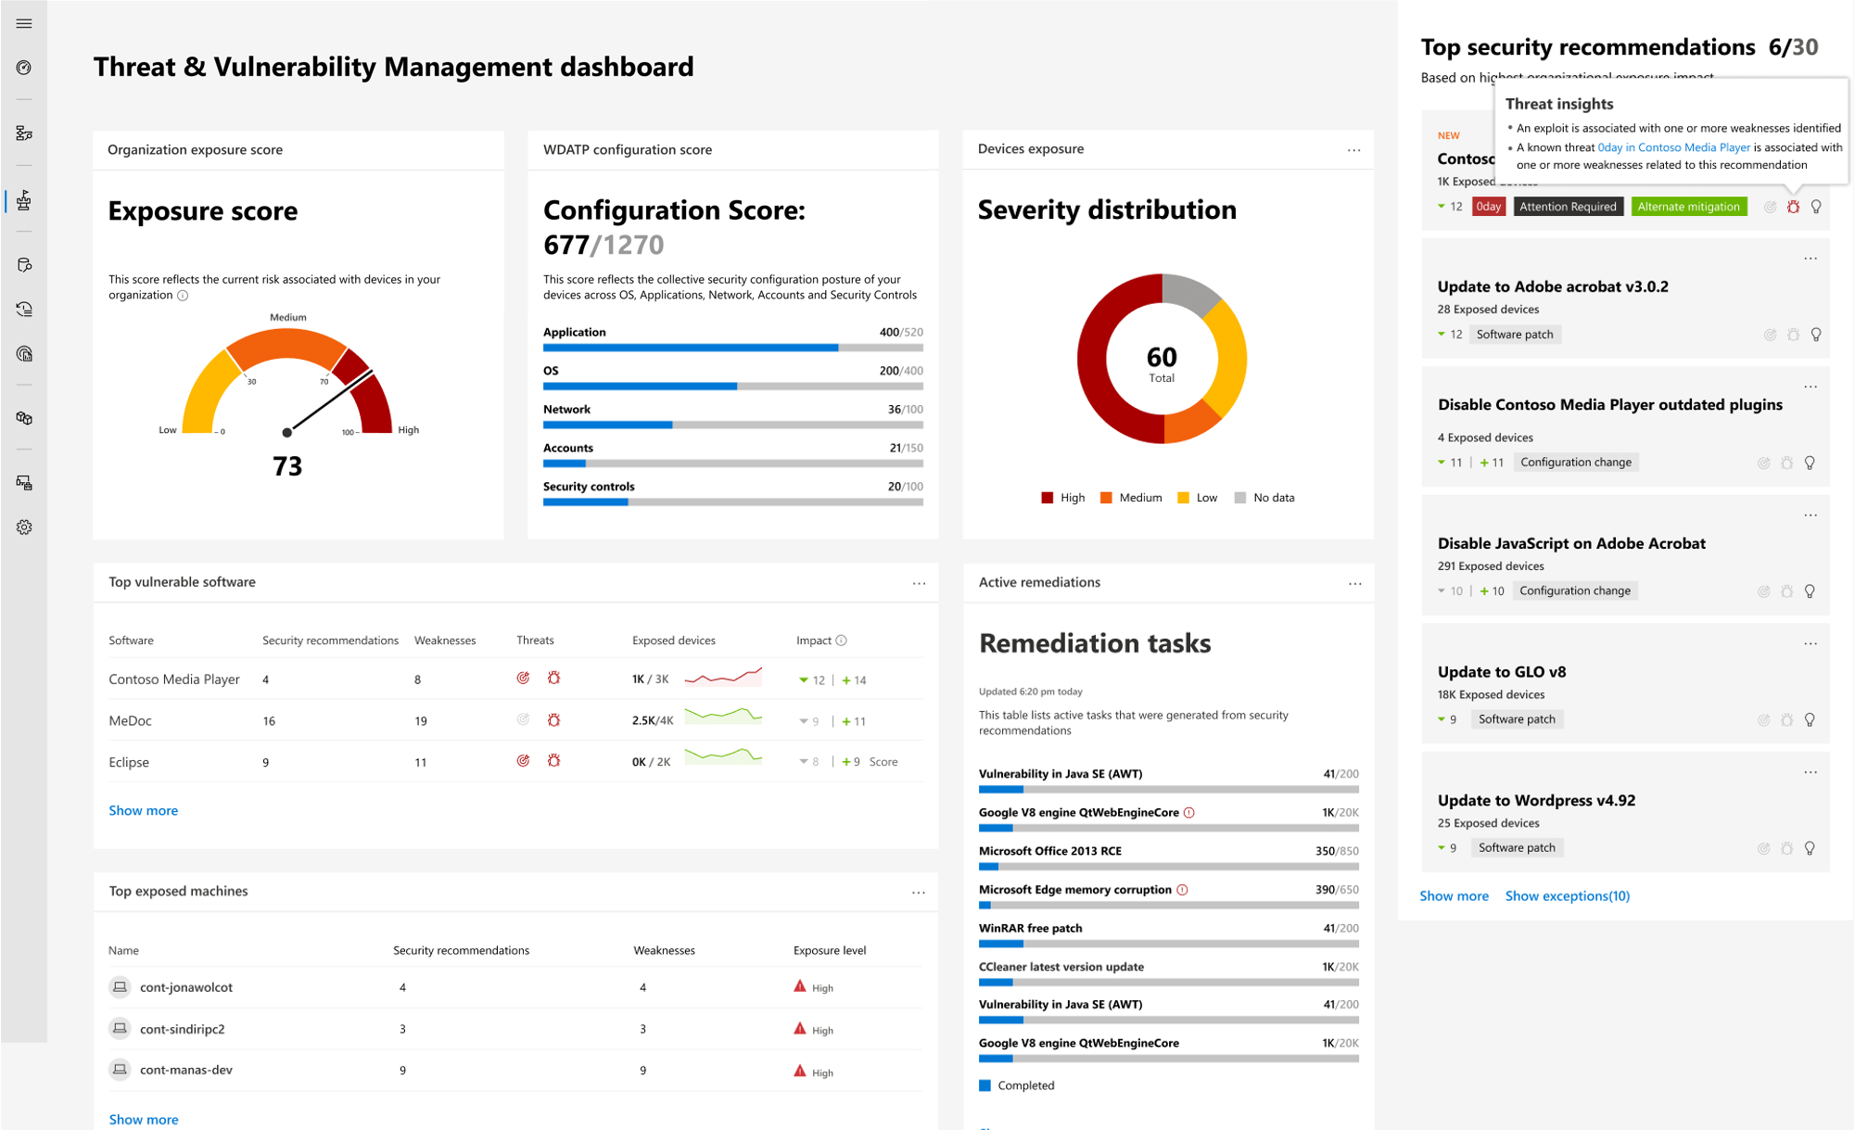Viewport: 1855px width, 1130px height.
Task: Click lightbulb insight icon for Adobe acrobat update
Action: coord(1815,335)
